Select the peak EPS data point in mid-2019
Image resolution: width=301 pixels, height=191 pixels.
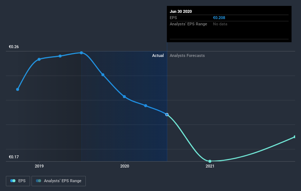pyautogui.click(x=81, y=53)
